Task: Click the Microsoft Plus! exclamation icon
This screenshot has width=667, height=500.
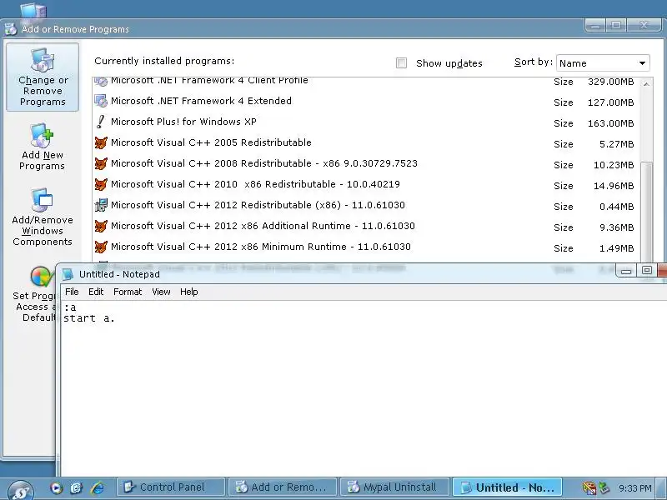Action: point(101,122)
